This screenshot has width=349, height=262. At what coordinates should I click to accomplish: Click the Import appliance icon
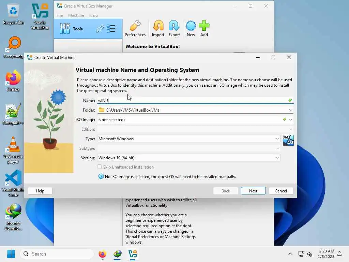point(158,28)
